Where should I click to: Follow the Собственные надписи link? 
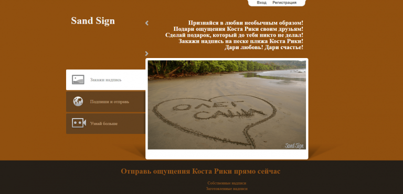(x=227, y=183)
